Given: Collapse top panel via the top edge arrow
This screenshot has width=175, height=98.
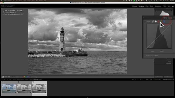Looking at the screenshot, I should point(87,4).
